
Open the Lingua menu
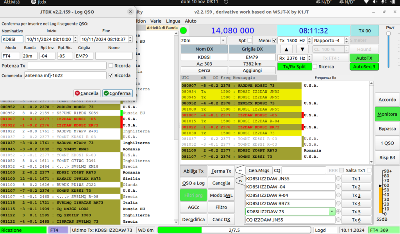click(x=173, y=21)
